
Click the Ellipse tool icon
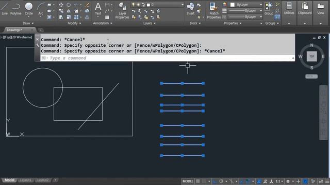(49, 11)
